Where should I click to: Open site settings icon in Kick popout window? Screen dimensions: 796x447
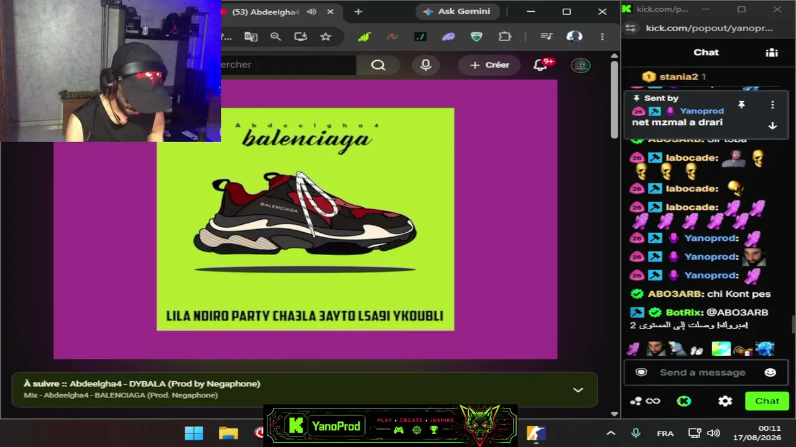tap(631, 28)
